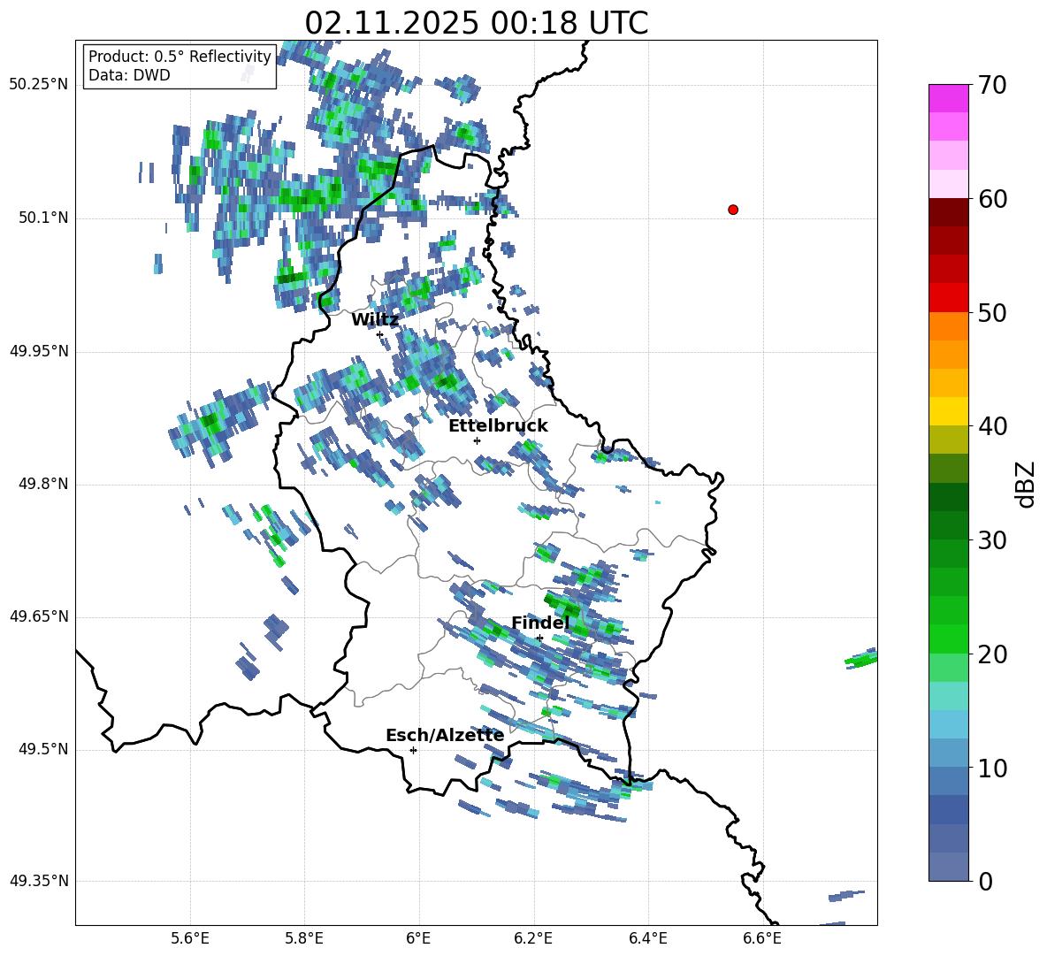Screen dimensions: 1047x956
Task: Click the 60 value on colorbar
Action: pos(993,199)
